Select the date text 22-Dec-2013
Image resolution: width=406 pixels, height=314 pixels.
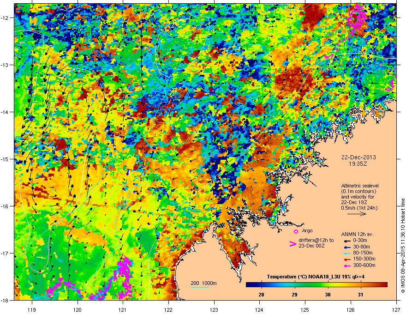pos(358,157)
